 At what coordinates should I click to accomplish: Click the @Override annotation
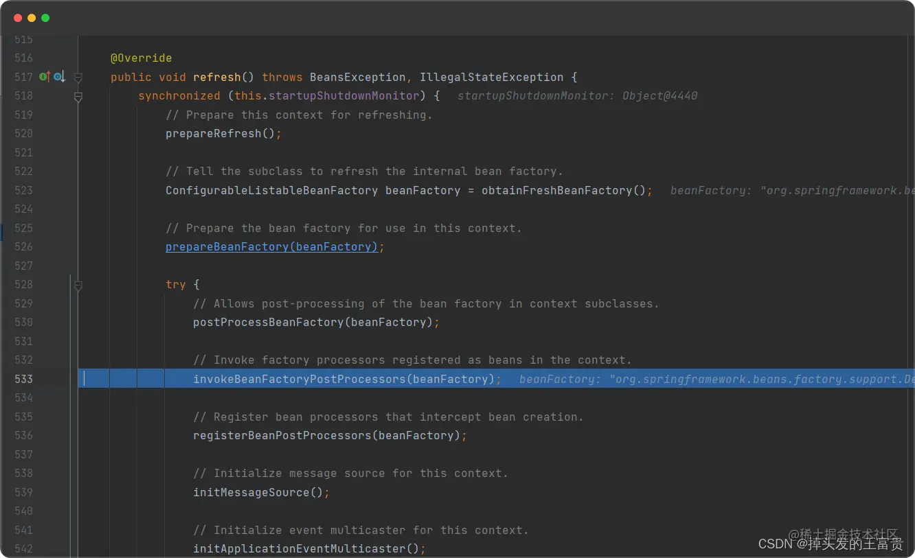click(142, 58)
